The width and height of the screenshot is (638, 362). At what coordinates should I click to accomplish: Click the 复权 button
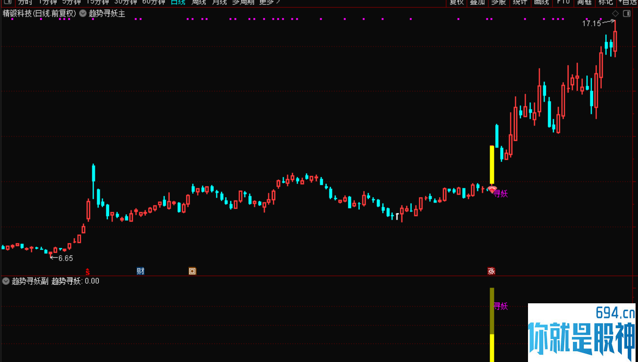click(x=456, y=2)
